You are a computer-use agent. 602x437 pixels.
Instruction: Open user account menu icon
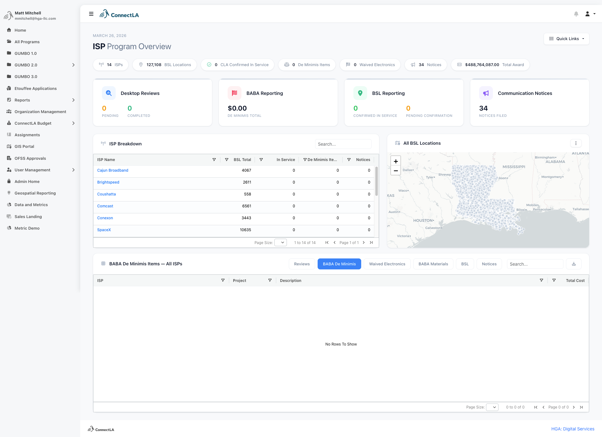pyautogui.click(x=590, y=14)
